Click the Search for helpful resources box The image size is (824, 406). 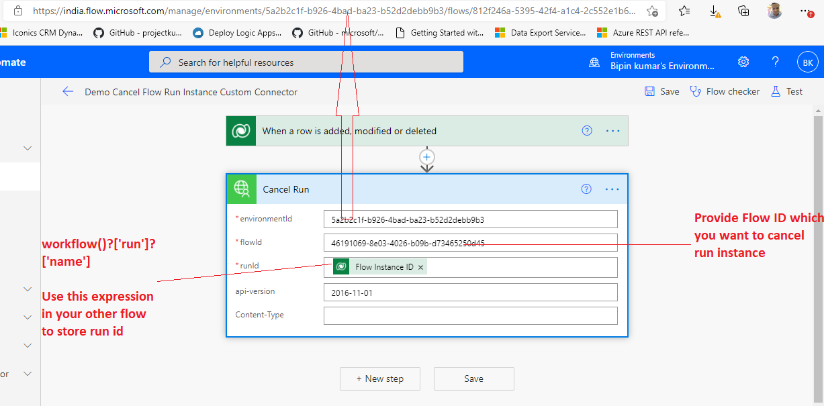click(306, 62)
